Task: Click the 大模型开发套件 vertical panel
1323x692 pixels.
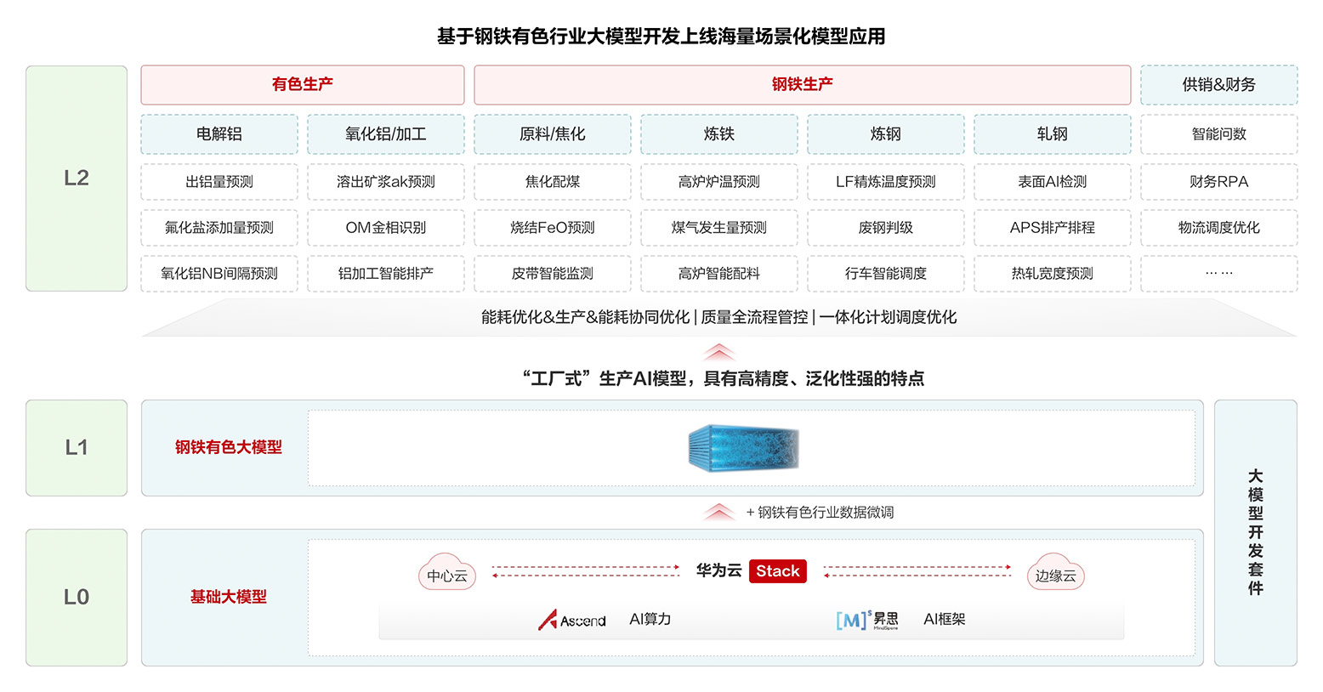Action: (1255, 532)
